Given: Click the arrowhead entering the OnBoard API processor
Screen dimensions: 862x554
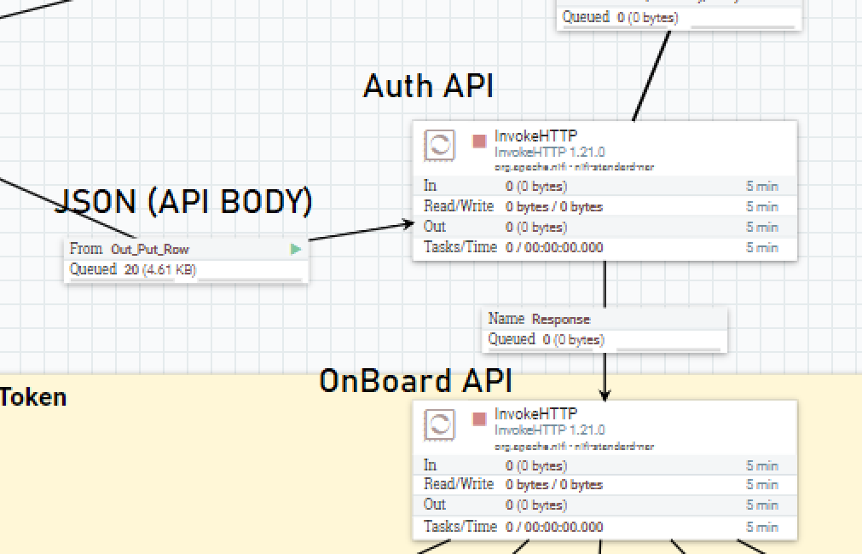Looking at the screenshot, I should tap(605, 395).
